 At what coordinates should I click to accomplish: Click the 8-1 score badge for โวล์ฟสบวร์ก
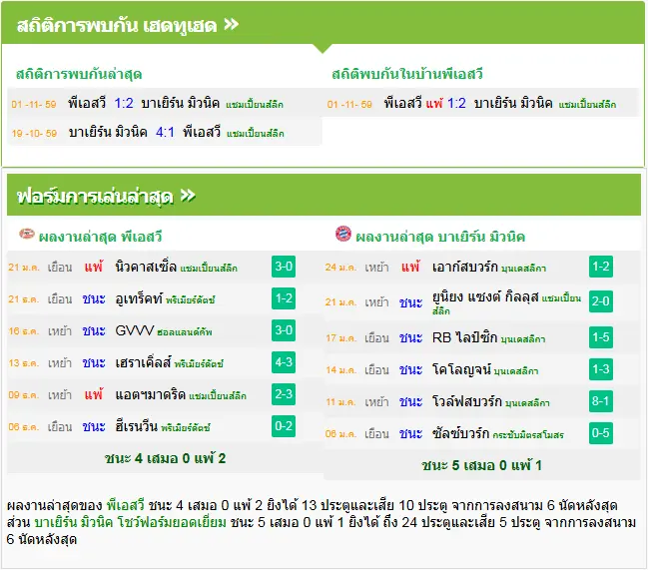click(x=600, y=401)
